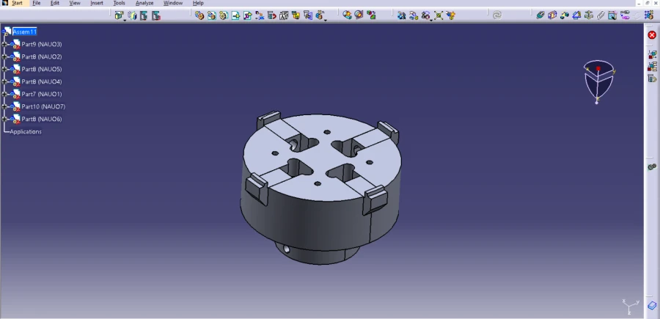
Task: Click the greyed Update spiral icon
Action: click(497, 15)
